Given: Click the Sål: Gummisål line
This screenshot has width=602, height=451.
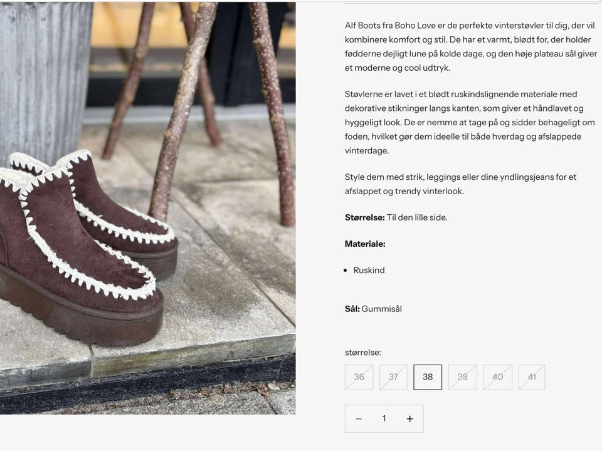Looking at the screenshot, I should [373, 309].
